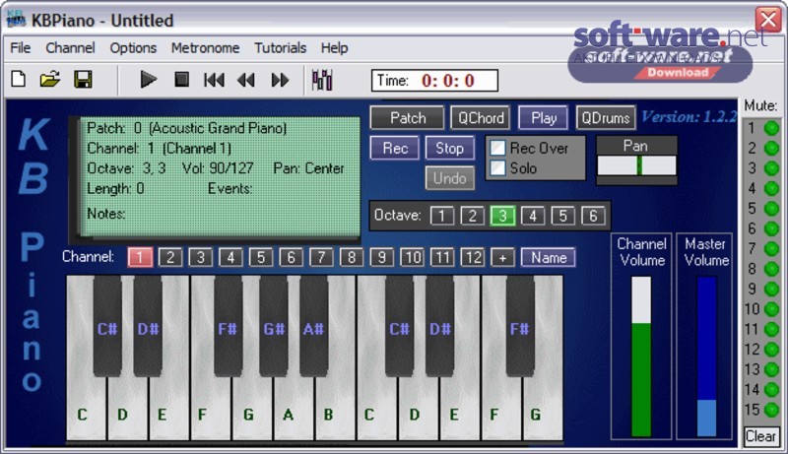Switch to Channel 10

[x=412, y=258]
